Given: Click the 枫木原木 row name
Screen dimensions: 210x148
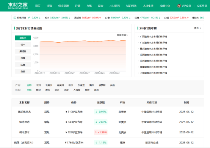Looking at the screenshot, I should [24, 133].
